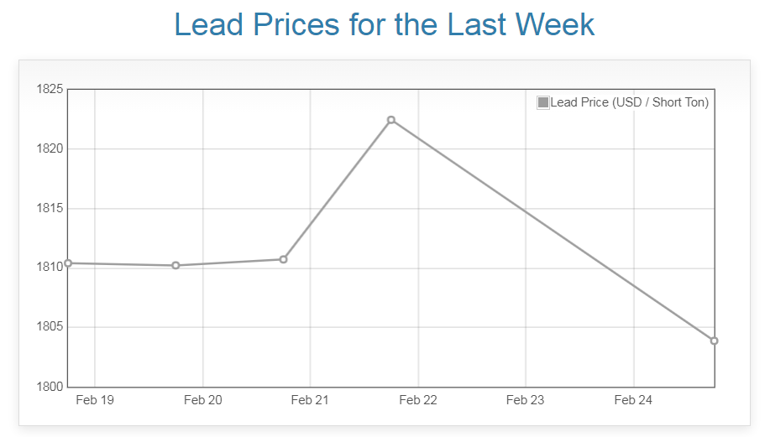This screenshot has width=770, height=437.
Task: Click the 1815 y-axis label
Action: (x=50, y=208)
